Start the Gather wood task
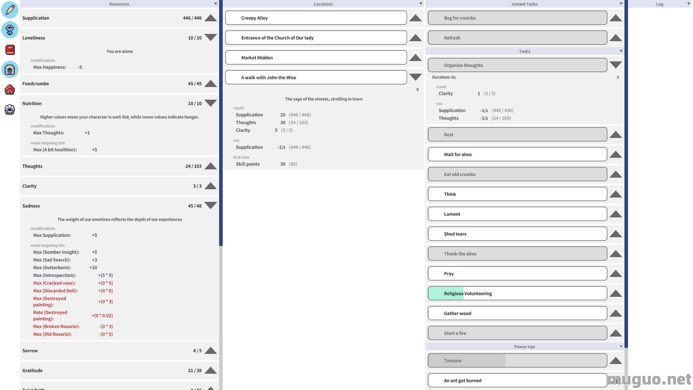693x390 pixels. 518,313
